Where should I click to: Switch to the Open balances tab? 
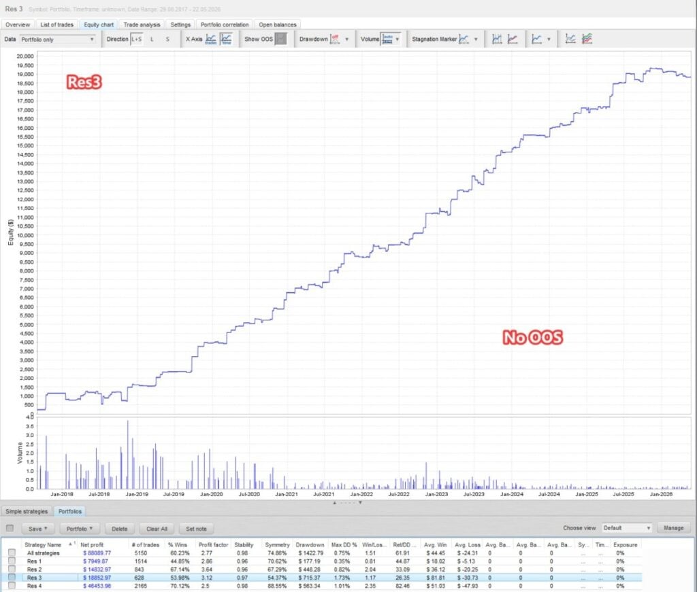[x=278, y=25]
